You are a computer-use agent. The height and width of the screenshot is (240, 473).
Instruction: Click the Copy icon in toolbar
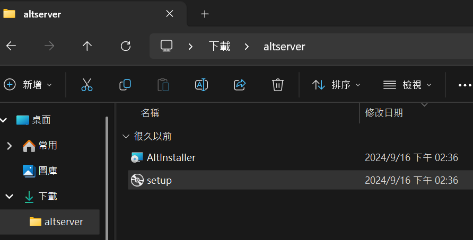click(125, 85)
